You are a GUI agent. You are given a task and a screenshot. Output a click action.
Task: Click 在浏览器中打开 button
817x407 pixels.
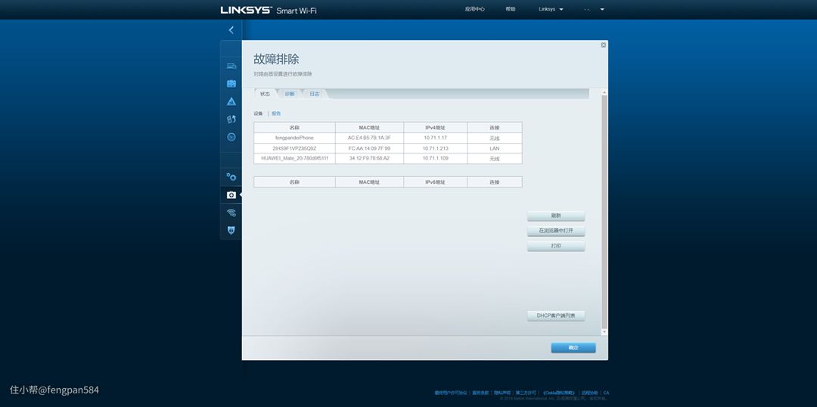(556, 231)
